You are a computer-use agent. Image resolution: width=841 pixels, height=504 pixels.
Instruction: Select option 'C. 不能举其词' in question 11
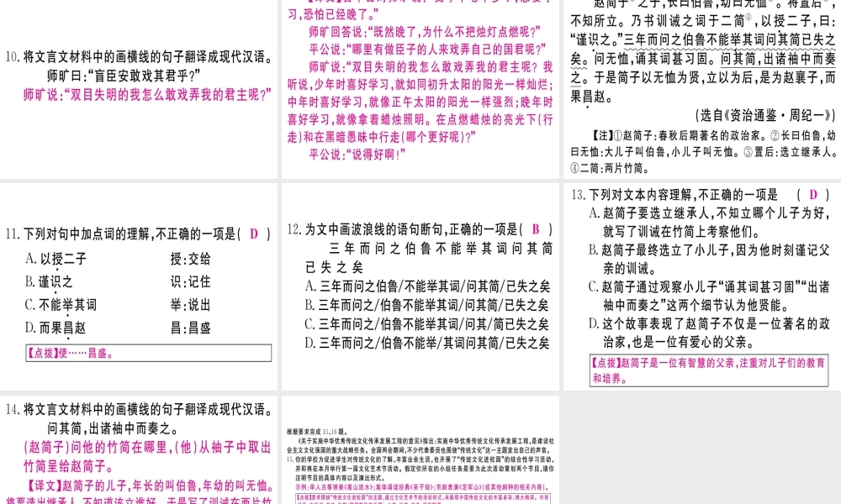[61, 305]
